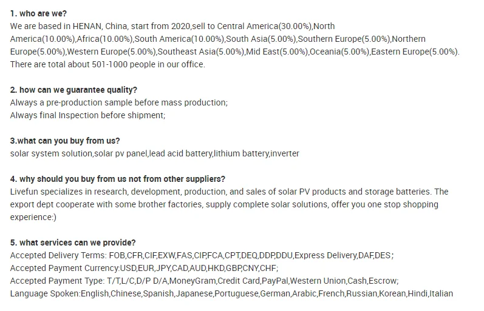
Task: Click the word "PayPal" in payment types
Action: (x=274, y=281)
